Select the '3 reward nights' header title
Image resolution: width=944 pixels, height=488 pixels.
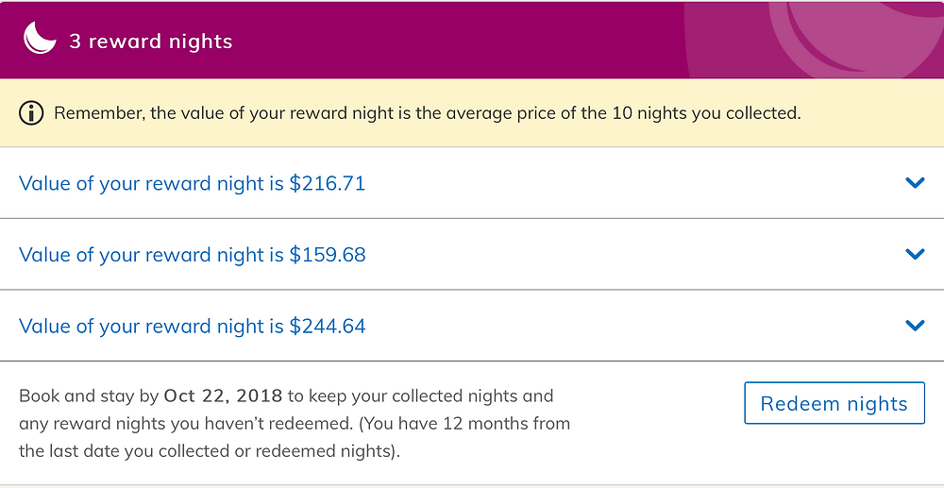coord(150,41)
